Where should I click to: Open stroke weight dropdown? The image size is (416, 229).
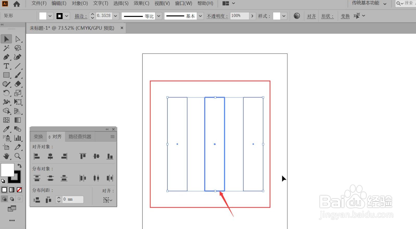click(116, 16)
